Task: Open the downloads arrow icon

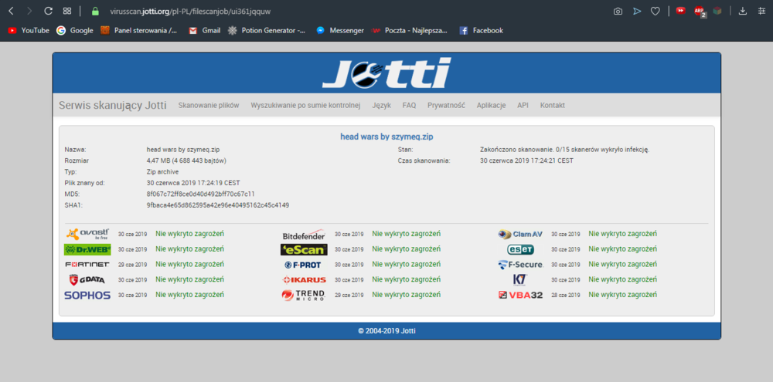Action: pos(742,12)
